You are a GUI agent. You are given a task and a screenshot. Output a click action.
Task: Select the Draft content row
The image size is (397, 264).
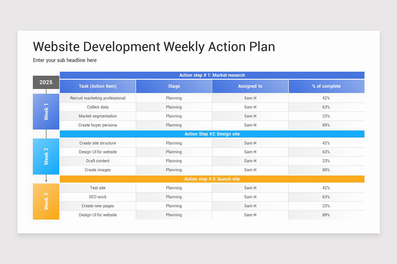click(x=98, y=161)
